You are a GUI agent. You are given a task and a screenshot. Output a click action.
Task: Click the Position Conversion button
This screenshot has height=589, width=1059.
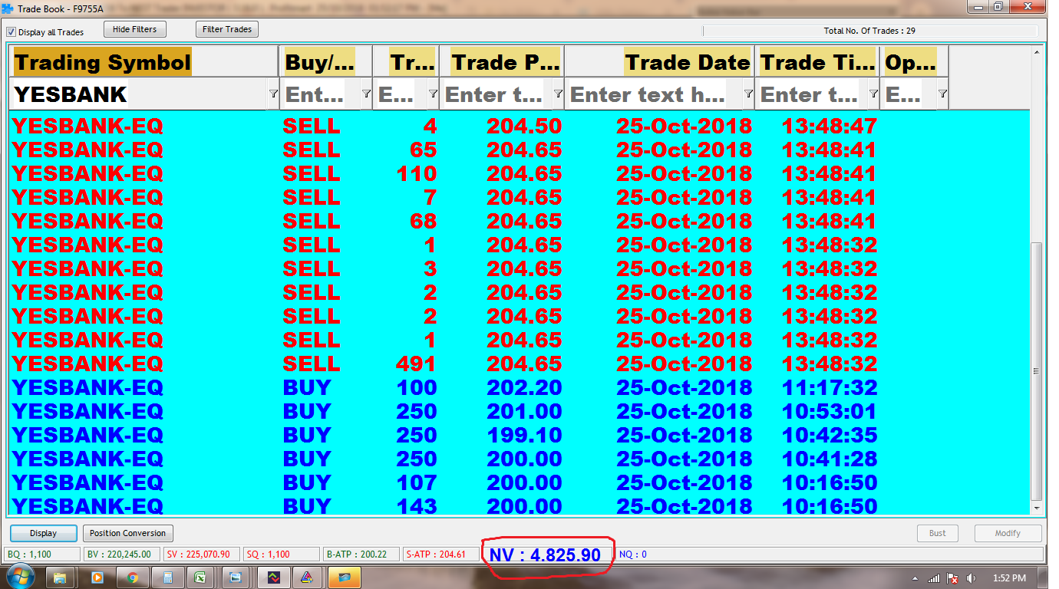coord(127,533)
